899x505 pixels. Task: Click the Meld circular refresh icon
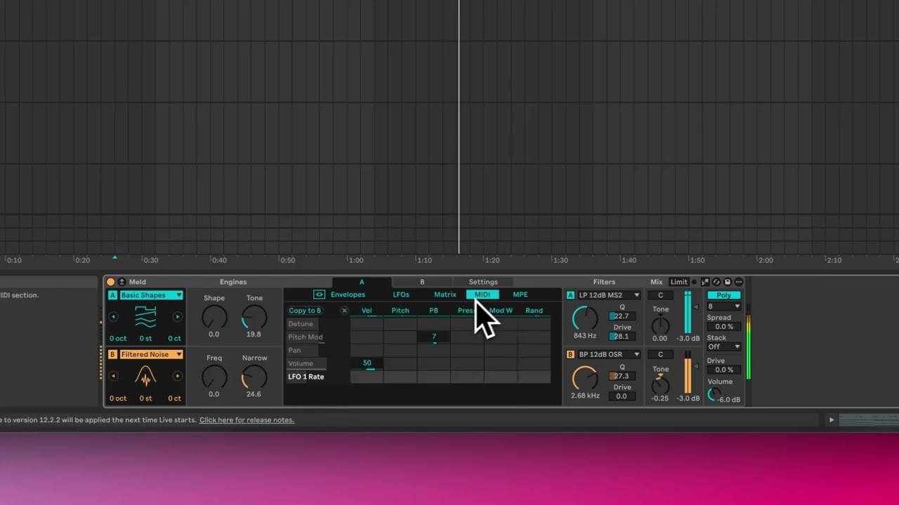pos(716,282)
